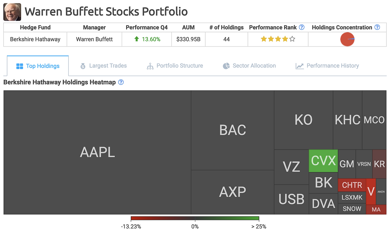
Task: Click the Warren Buffett manager name
Action: [94, 39]
